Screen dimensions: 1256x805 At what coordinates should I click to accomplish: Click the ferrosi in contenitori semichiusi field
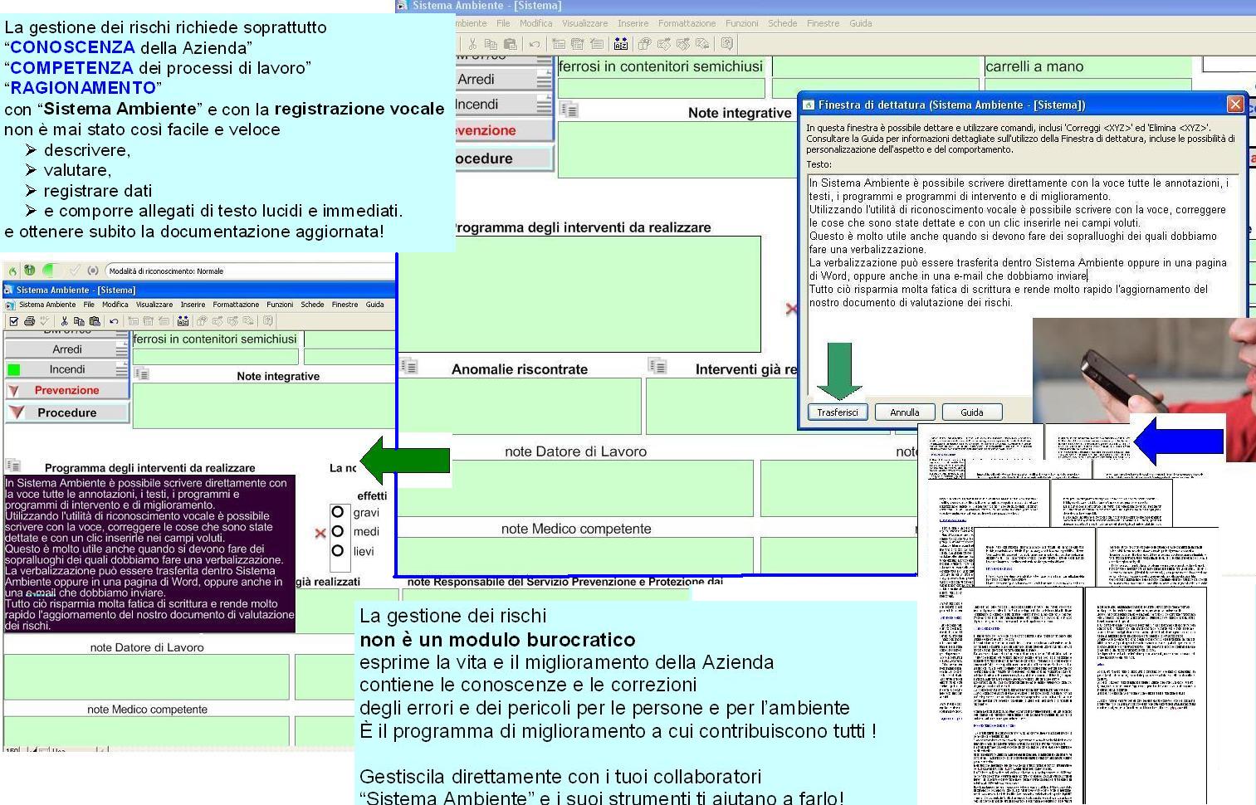click(x=214, y=339)
